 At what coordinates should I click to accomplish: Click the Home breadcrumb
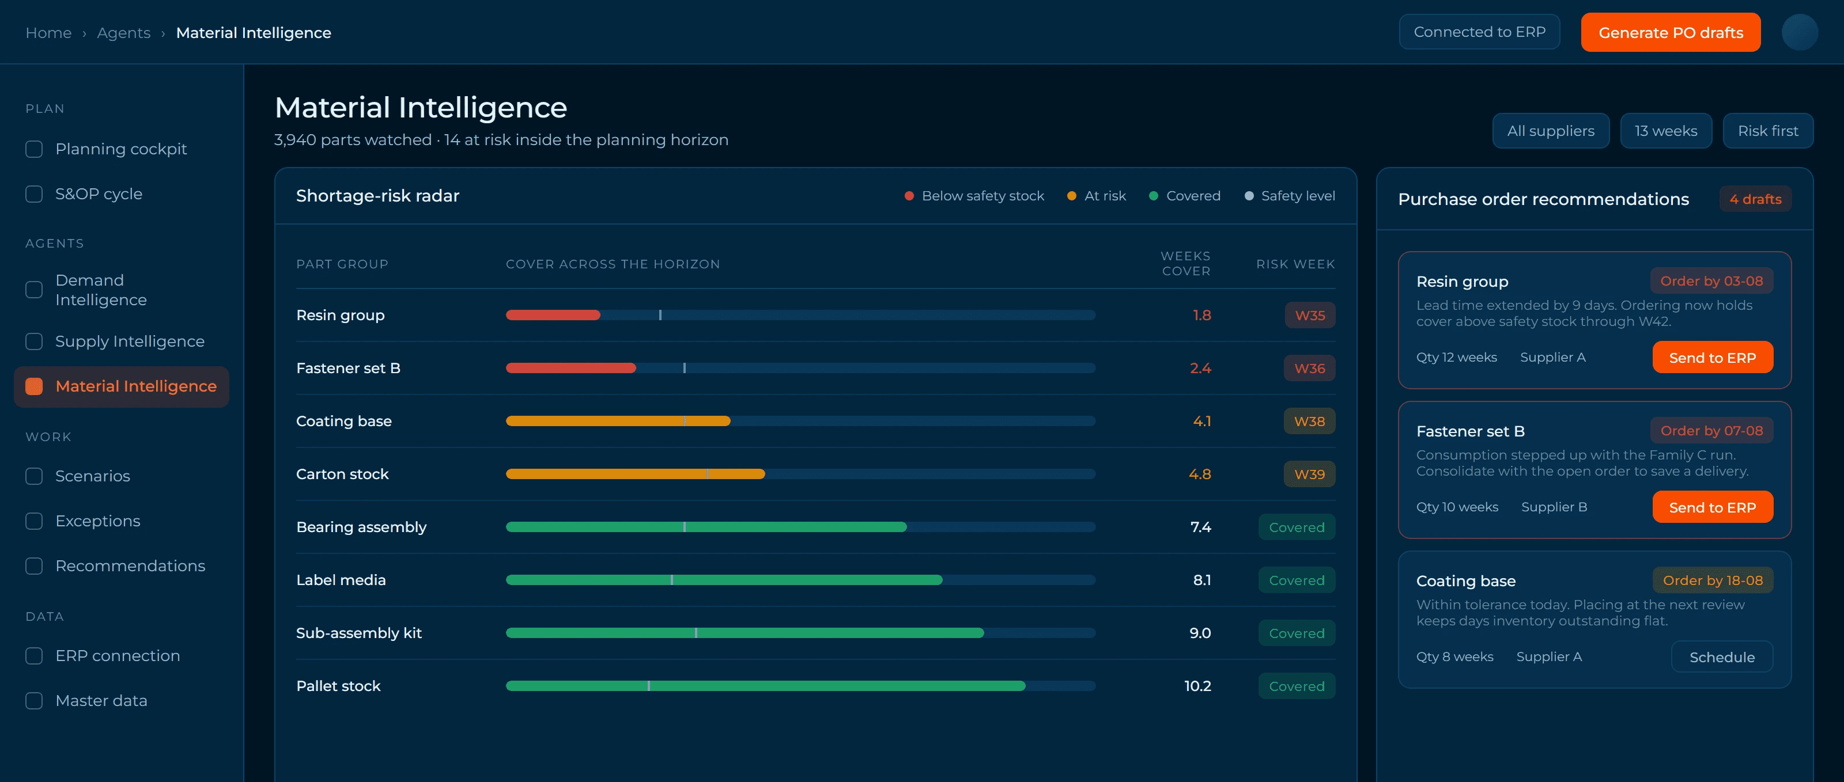[48, 33]
